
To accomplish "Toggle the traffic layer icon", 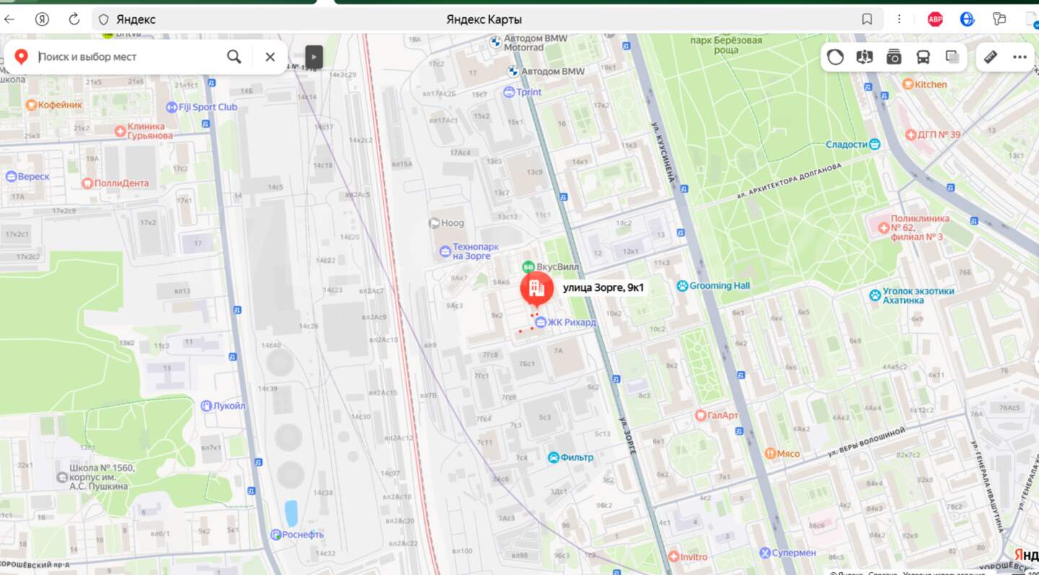I will point(836,57).
